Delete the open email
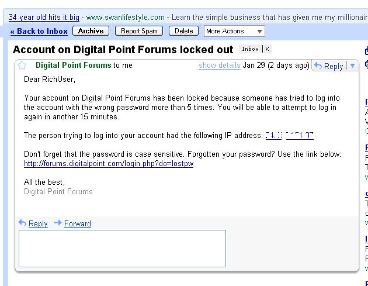Viewport: 368px width, 286px height. (x=183, y=31)
